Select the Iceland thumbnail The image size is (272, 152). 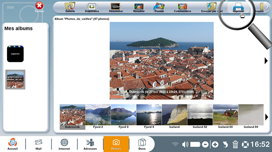point(174,117)
